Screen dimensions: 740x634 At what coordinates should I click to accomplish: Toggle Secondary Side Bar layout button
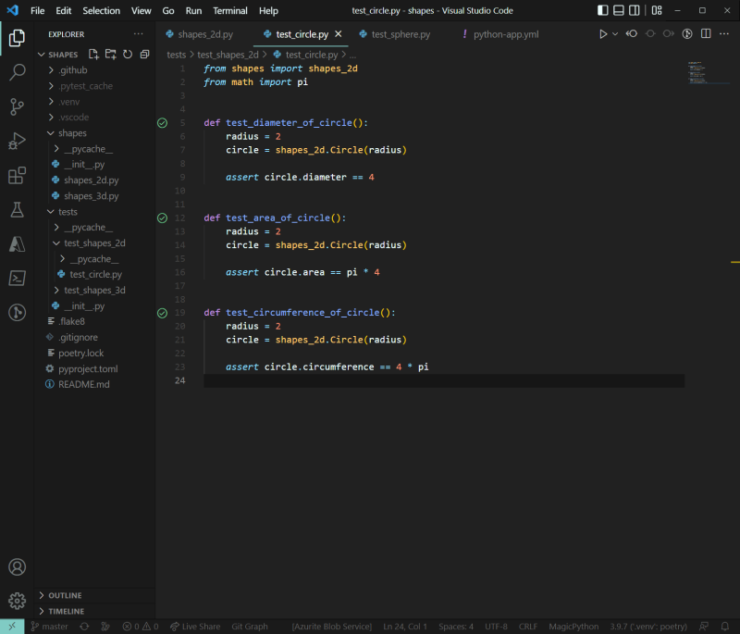[635, 10]
